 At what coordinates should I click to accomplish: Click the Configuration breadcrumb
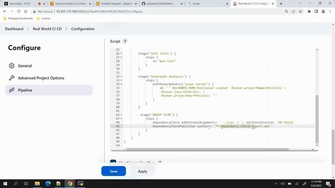pos(83,29)
